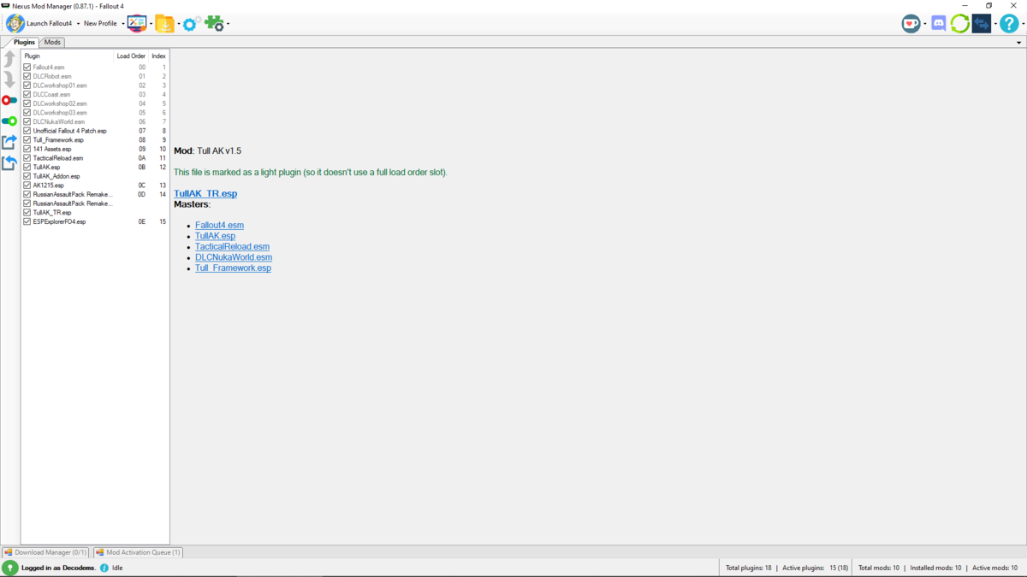Disable the AK1215.esp plugin checkbox
1027x577 pixels.
pyautogui.click(x=27, y=185)
